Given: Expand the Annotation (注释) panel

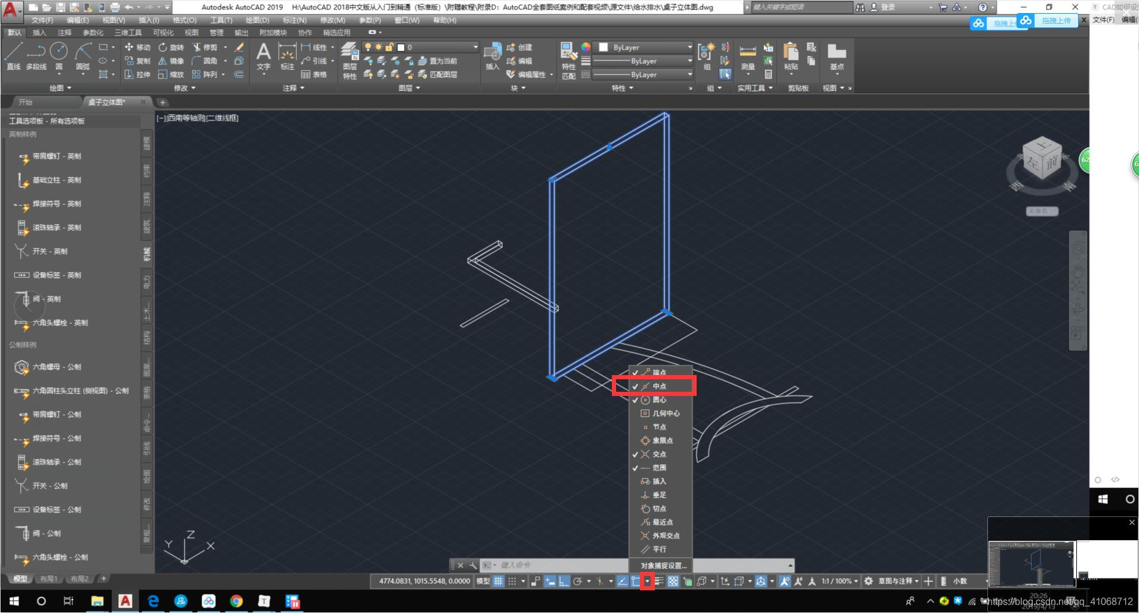Looking at the screenshot, I should click(293, 88).
